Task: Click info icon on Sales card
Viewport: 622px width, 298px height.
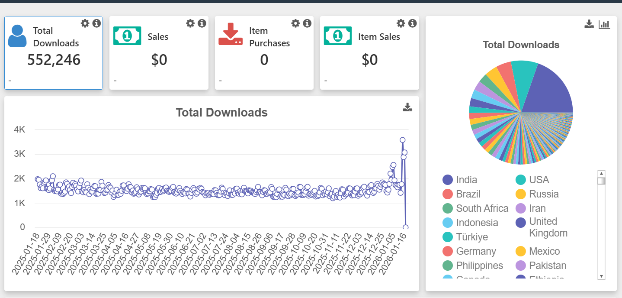Action: [x=202, y=23]
